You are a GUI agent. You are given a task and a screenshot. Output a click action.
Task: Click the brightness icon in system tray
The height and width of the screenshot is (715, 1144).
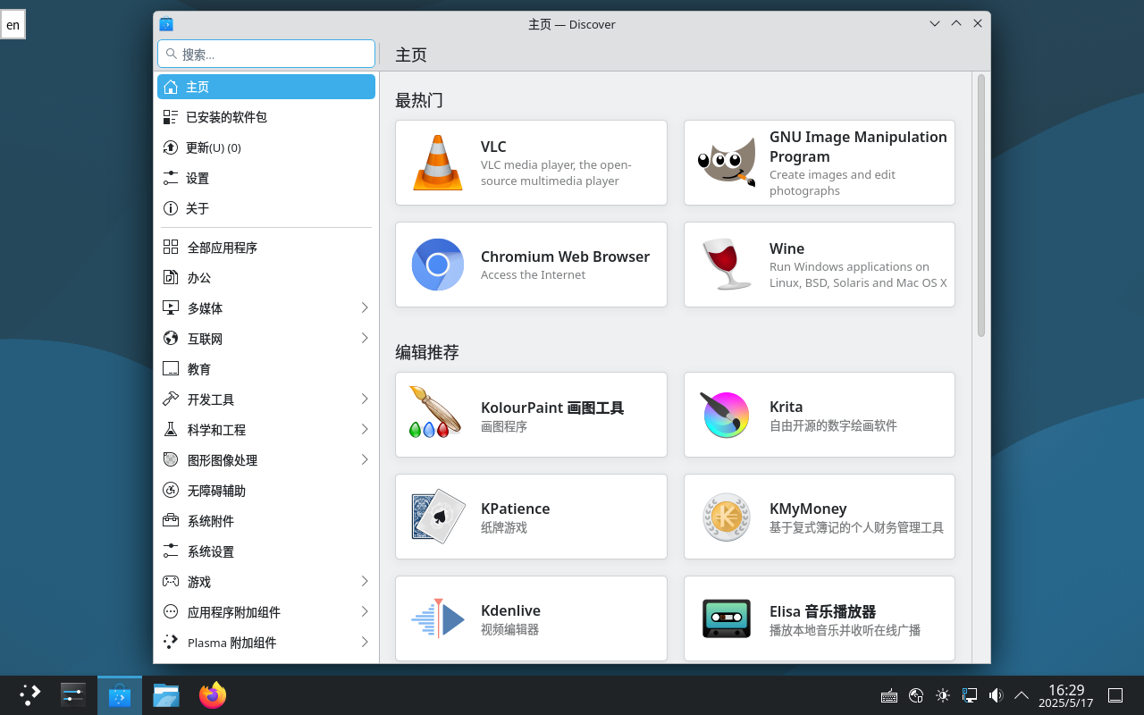tap(943, 695)
